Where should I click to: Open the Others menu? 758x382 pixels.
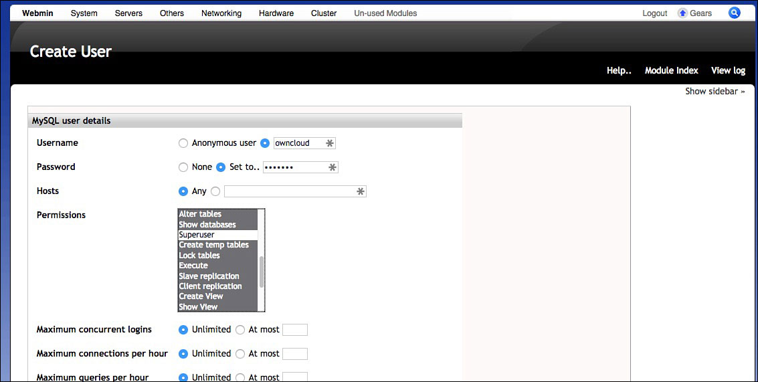172,13
